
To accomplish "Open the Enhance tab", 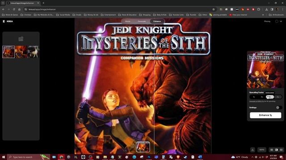I will [x=157, y=21].
